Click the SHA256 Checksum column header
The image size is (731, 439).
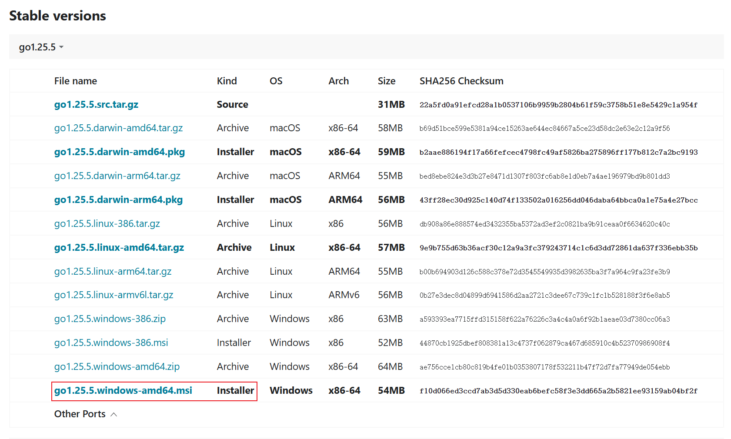(x=461, y=81)
